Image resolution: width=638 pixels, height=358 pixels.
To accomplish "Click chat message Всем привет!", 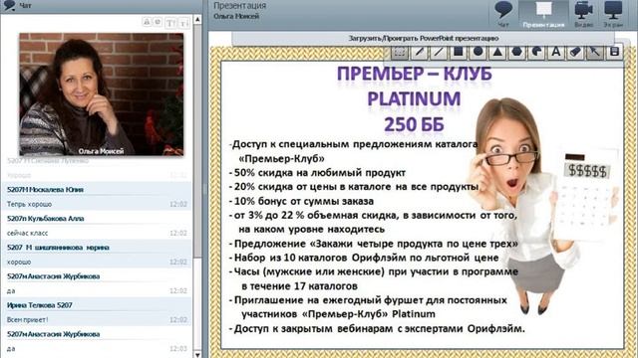I will [27, 320].
